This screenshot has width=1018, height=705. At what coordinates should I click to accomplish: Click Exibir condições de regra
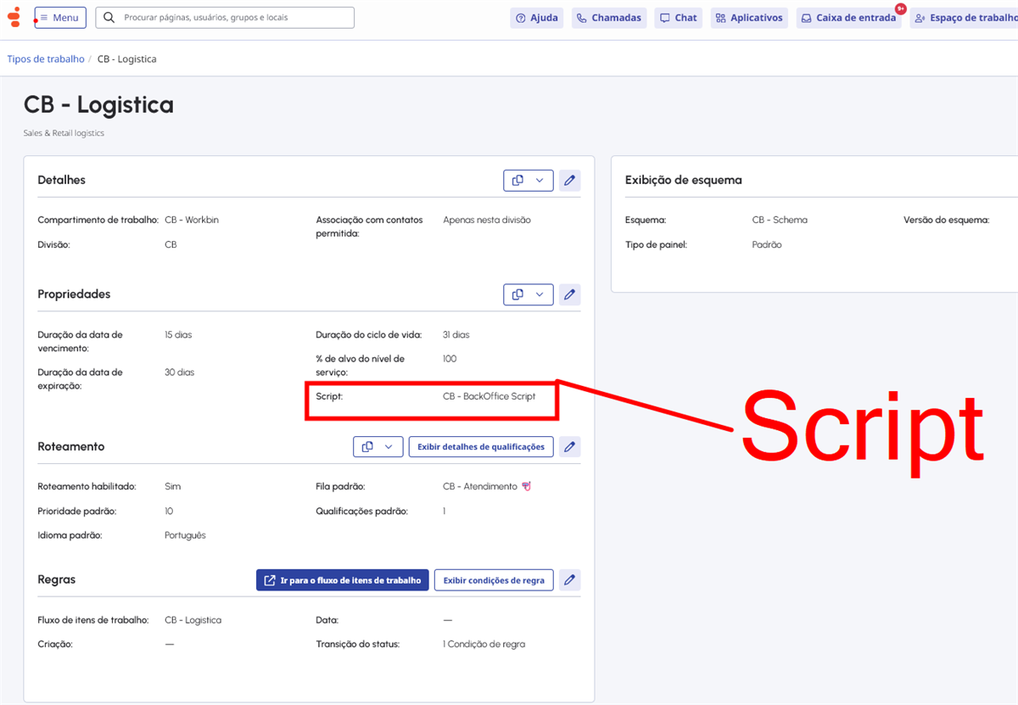(494, 580)
